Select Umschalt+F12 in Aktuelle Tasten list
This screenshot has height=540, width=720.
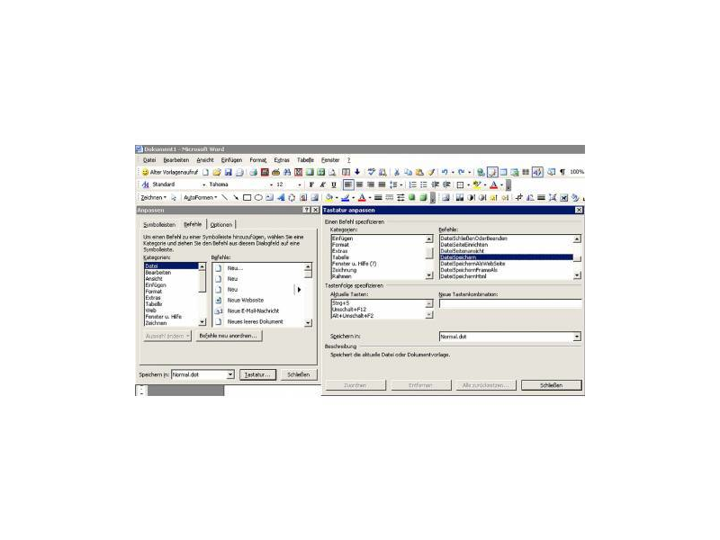[x=378, y=310]
